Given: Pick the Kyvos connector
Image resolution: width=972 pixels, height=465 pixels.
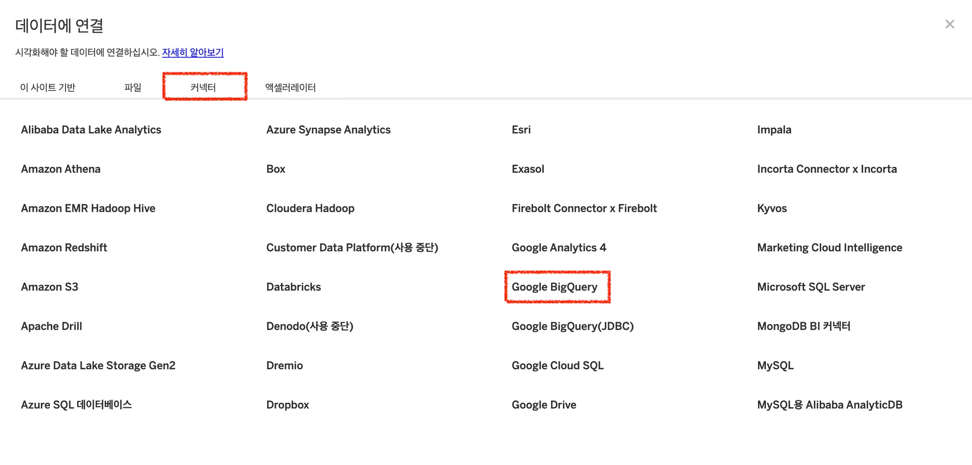Looking at the screenshot, I should (772, 208).
